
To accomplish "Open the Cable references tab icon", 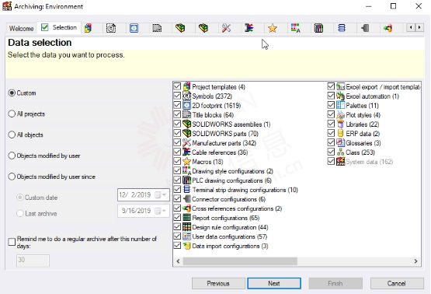I will click(x=249, y=28).
